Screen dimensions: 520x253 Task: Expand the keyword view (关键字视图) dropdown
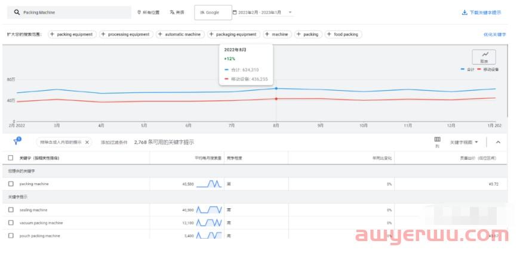pos(464,142)
